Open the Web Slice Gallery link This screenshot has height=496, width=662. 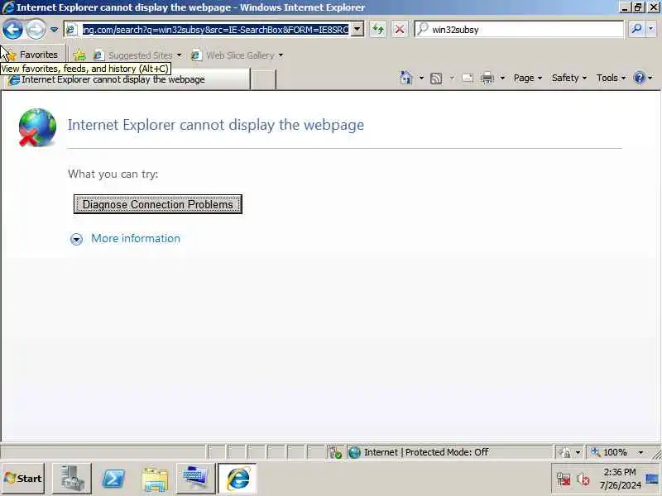(233, 55)
